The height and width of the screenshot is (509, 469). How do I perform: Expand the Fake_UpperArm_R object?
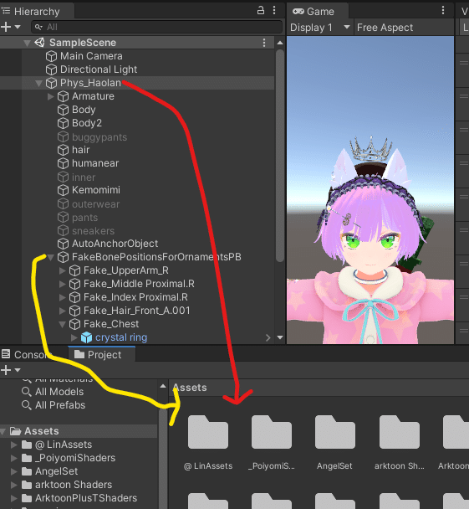63,270
